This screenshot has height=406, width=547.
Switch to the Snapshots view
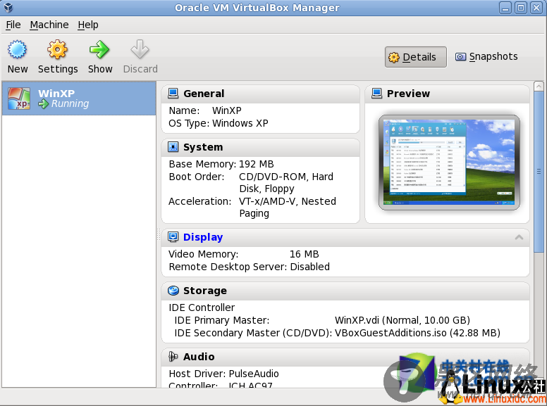(486, 56)
